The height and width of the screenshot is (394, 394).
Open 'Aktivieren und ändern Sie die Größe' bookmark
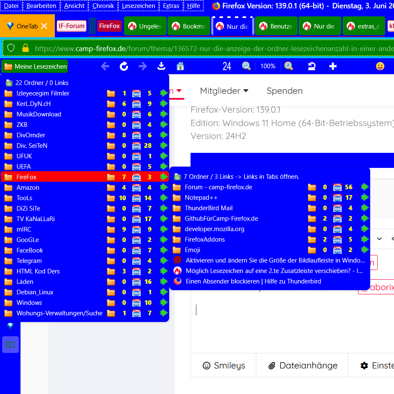[270, 260]
